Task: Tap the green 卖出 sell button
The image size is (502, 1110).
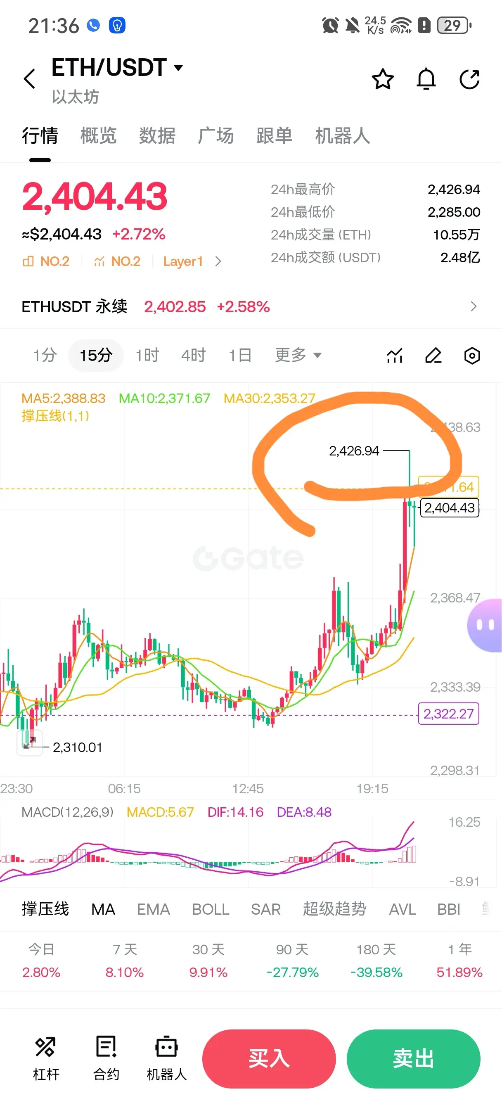Action: point(413,1059)
